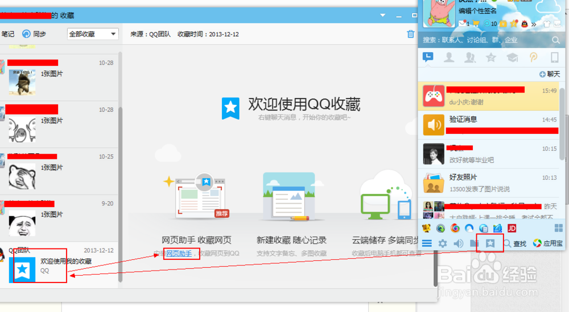
Task: Open the yellow Qzone star icon in header
Action: click(x=514, y=23)
